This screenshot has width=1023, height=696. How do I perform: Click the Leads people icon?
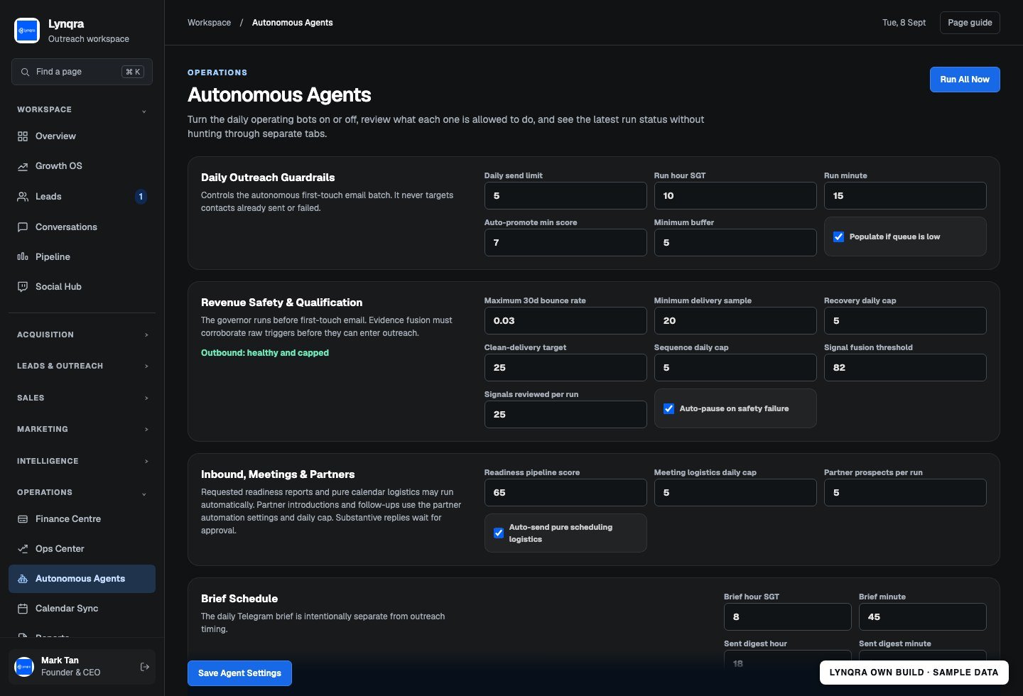click(23, 197)
